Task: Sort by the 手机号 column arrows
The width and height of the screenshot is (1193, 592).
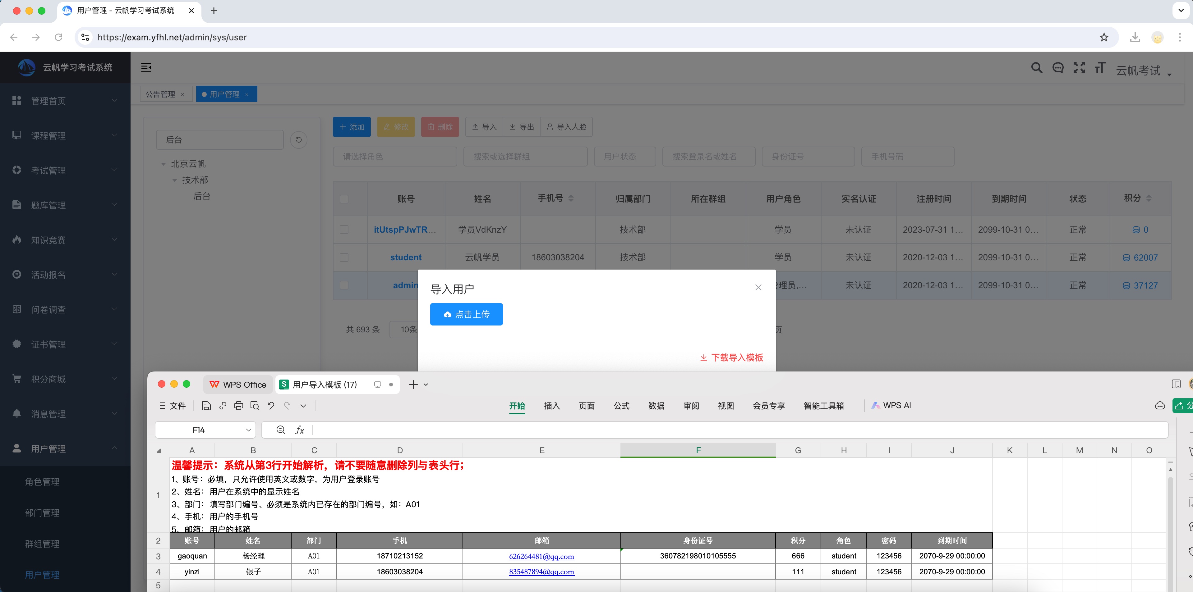Action: tap(571, 198)
